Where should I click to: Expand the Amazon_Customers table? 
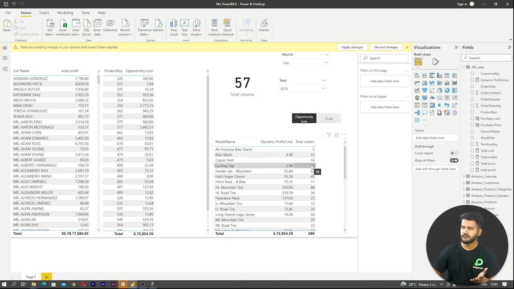click(x=464, y=183)
